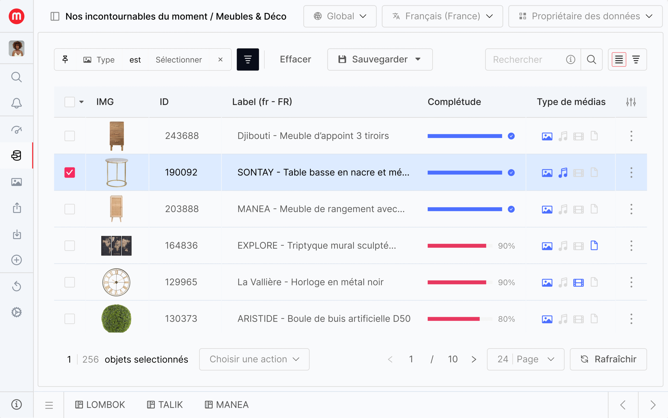Click the history revert sidebar icon
The image size is (668, 418).
point(16,286)
